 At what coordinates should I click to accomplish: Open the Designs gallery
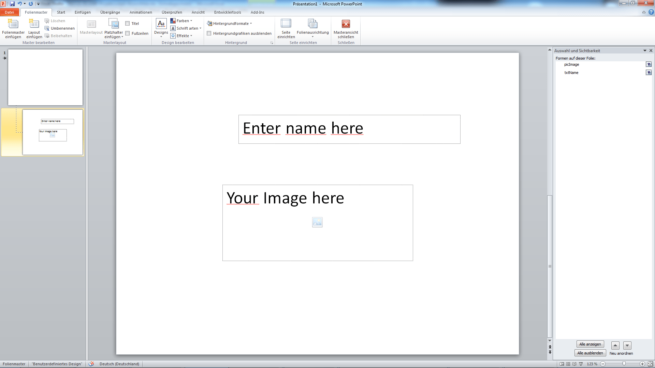tap(161, 29)
